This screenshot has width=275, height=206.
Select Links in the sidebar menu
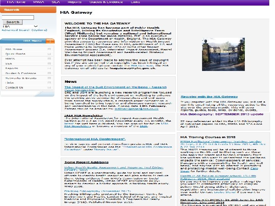coord(10,83)
